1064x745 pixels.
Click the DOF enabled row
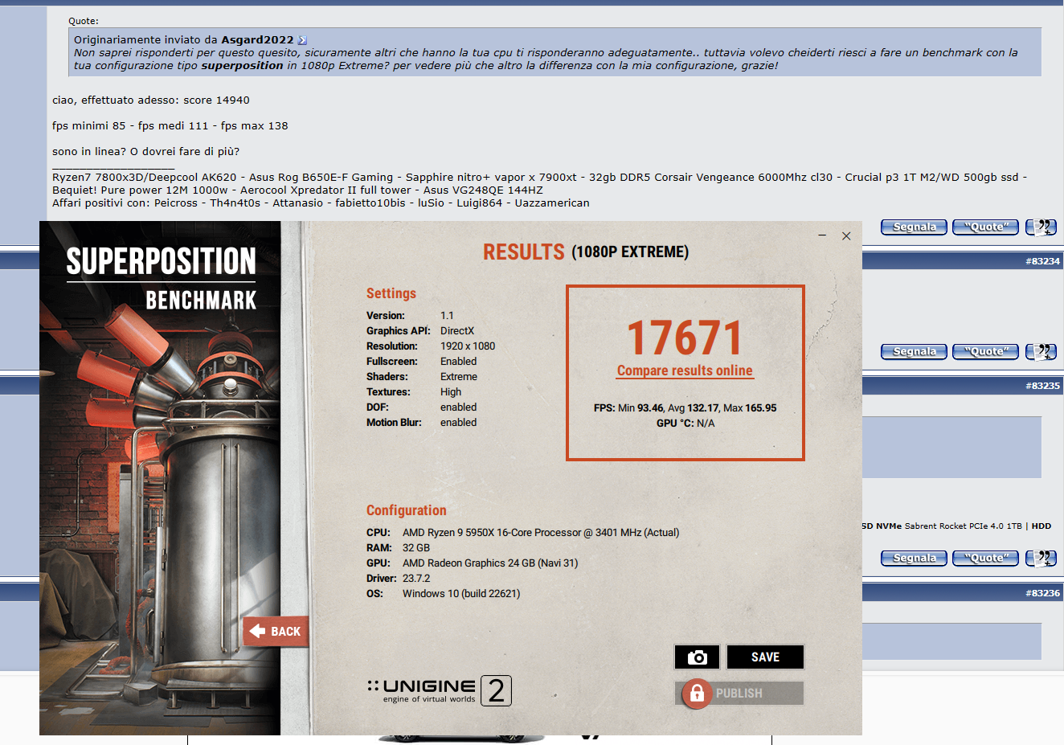[422, 407]
